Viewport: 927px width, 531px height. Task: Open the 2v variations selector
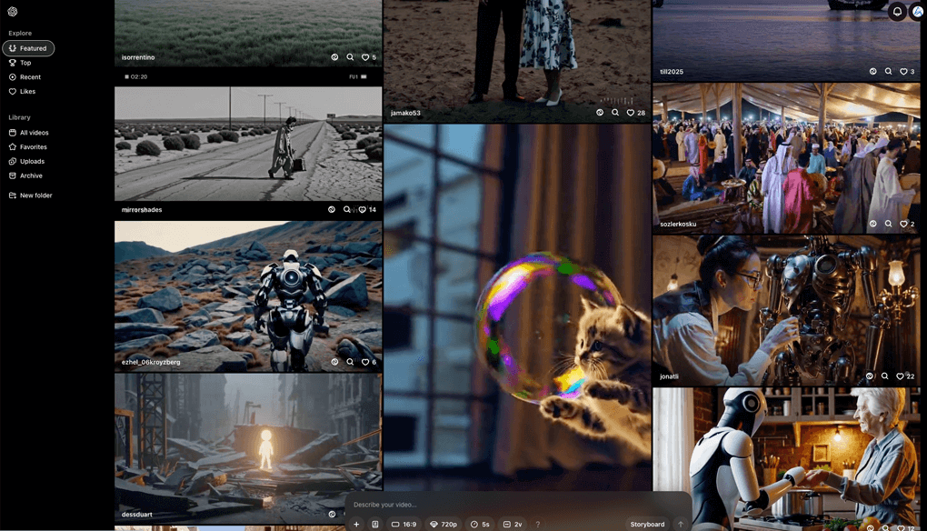coord(513,525)
